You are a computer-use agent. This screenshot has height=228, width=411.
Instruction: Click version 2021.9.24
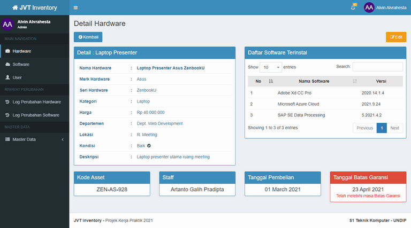pos(371,104)
